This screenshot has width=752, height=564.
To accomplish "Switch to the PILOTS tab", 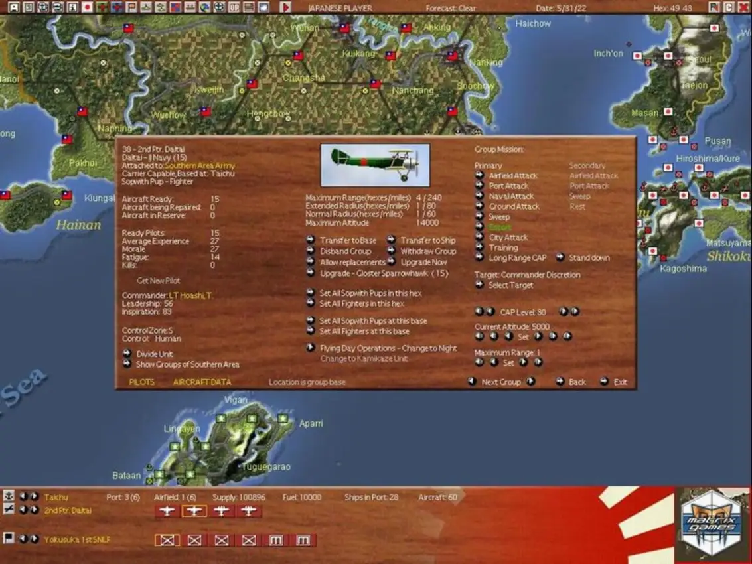I will [x=141, y=382].
